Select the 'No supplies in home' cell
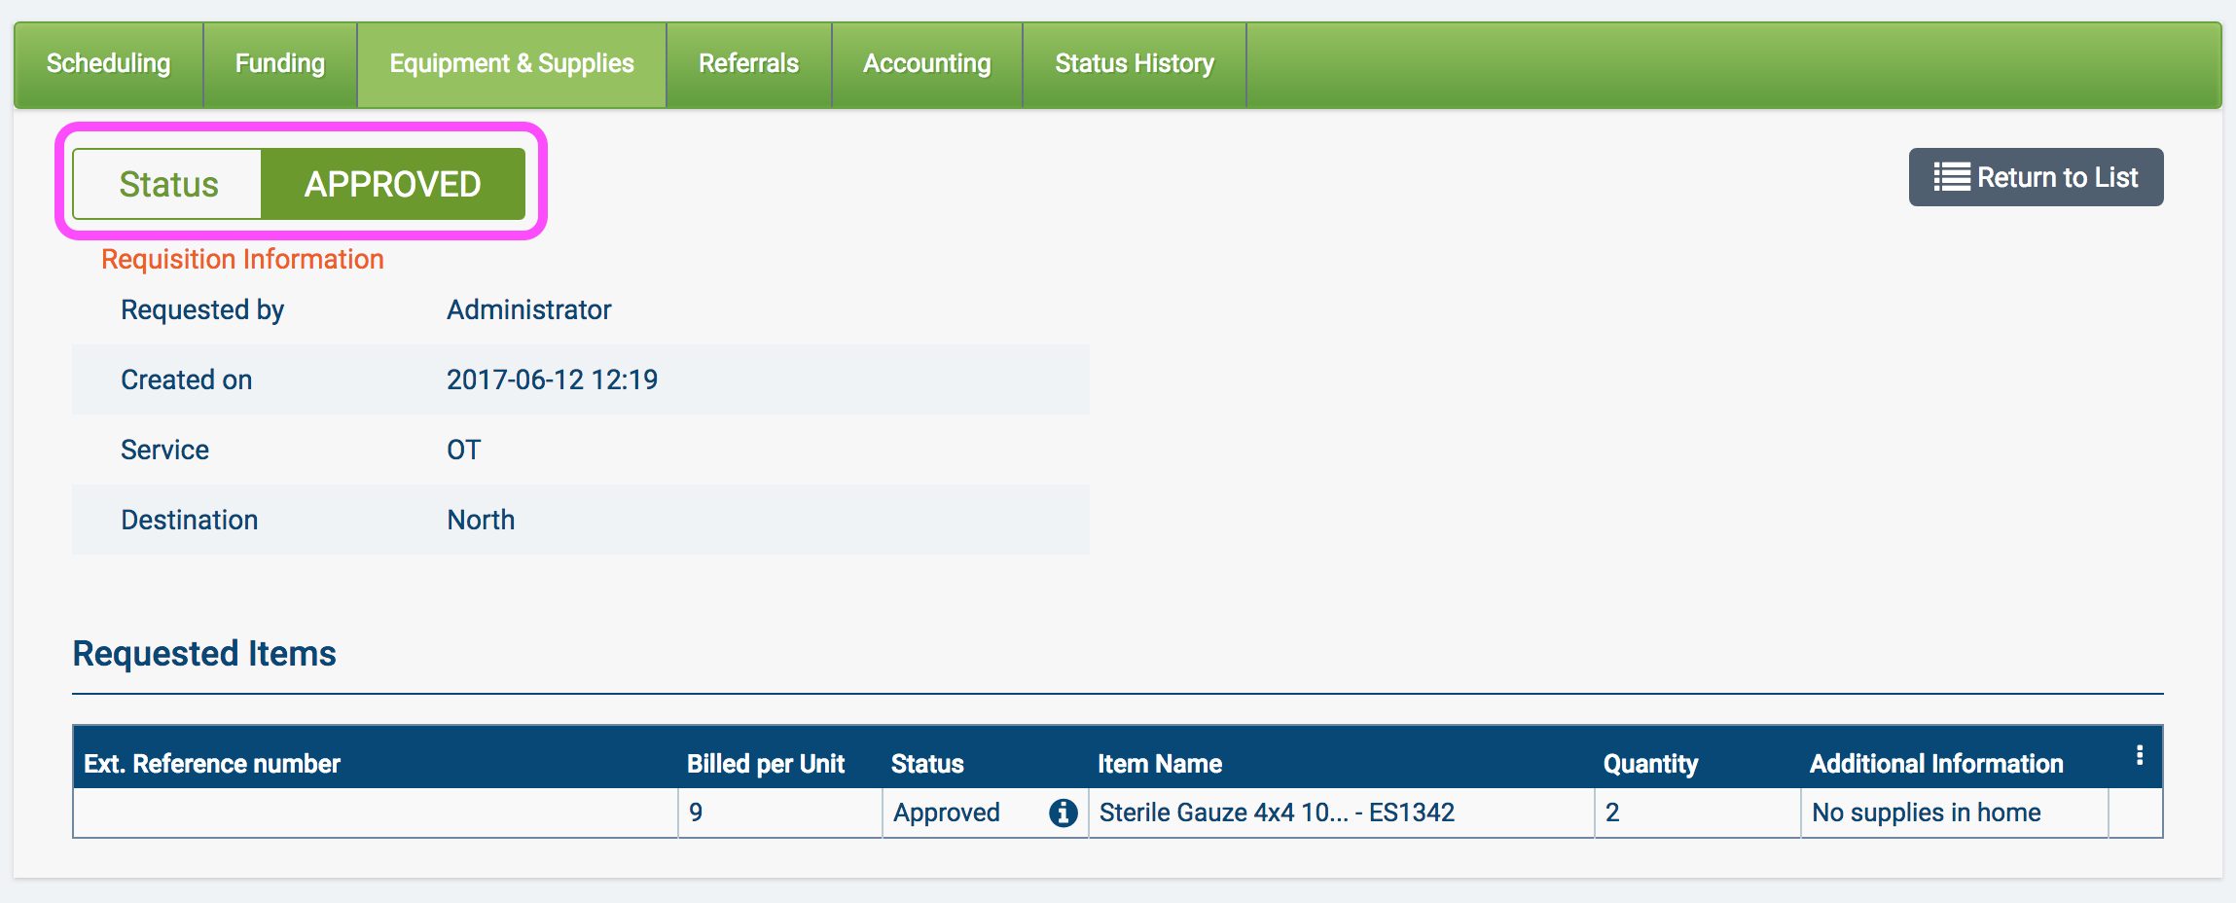Image resolution: width=2236 pixels, height=903 pixels. click(x=1926, y=813)
